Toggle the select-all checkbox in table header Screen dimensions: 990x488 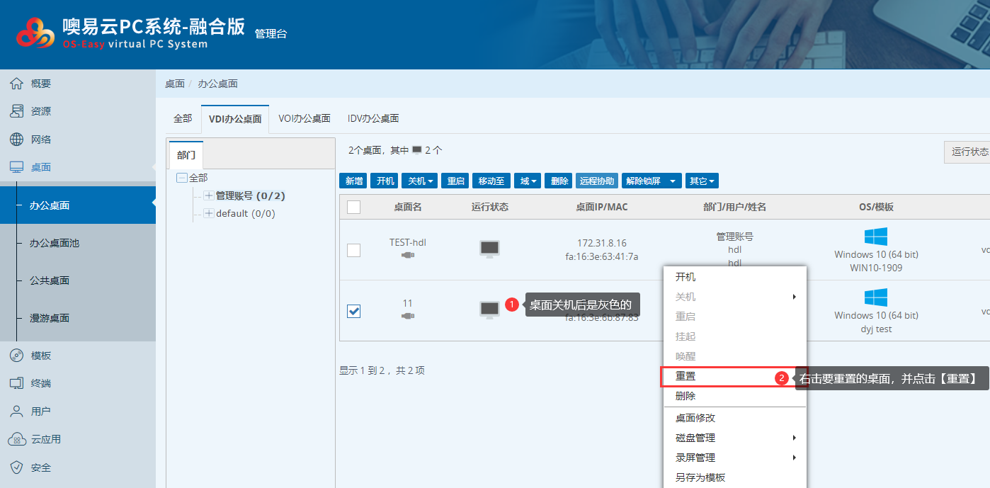tap(354, 207)
